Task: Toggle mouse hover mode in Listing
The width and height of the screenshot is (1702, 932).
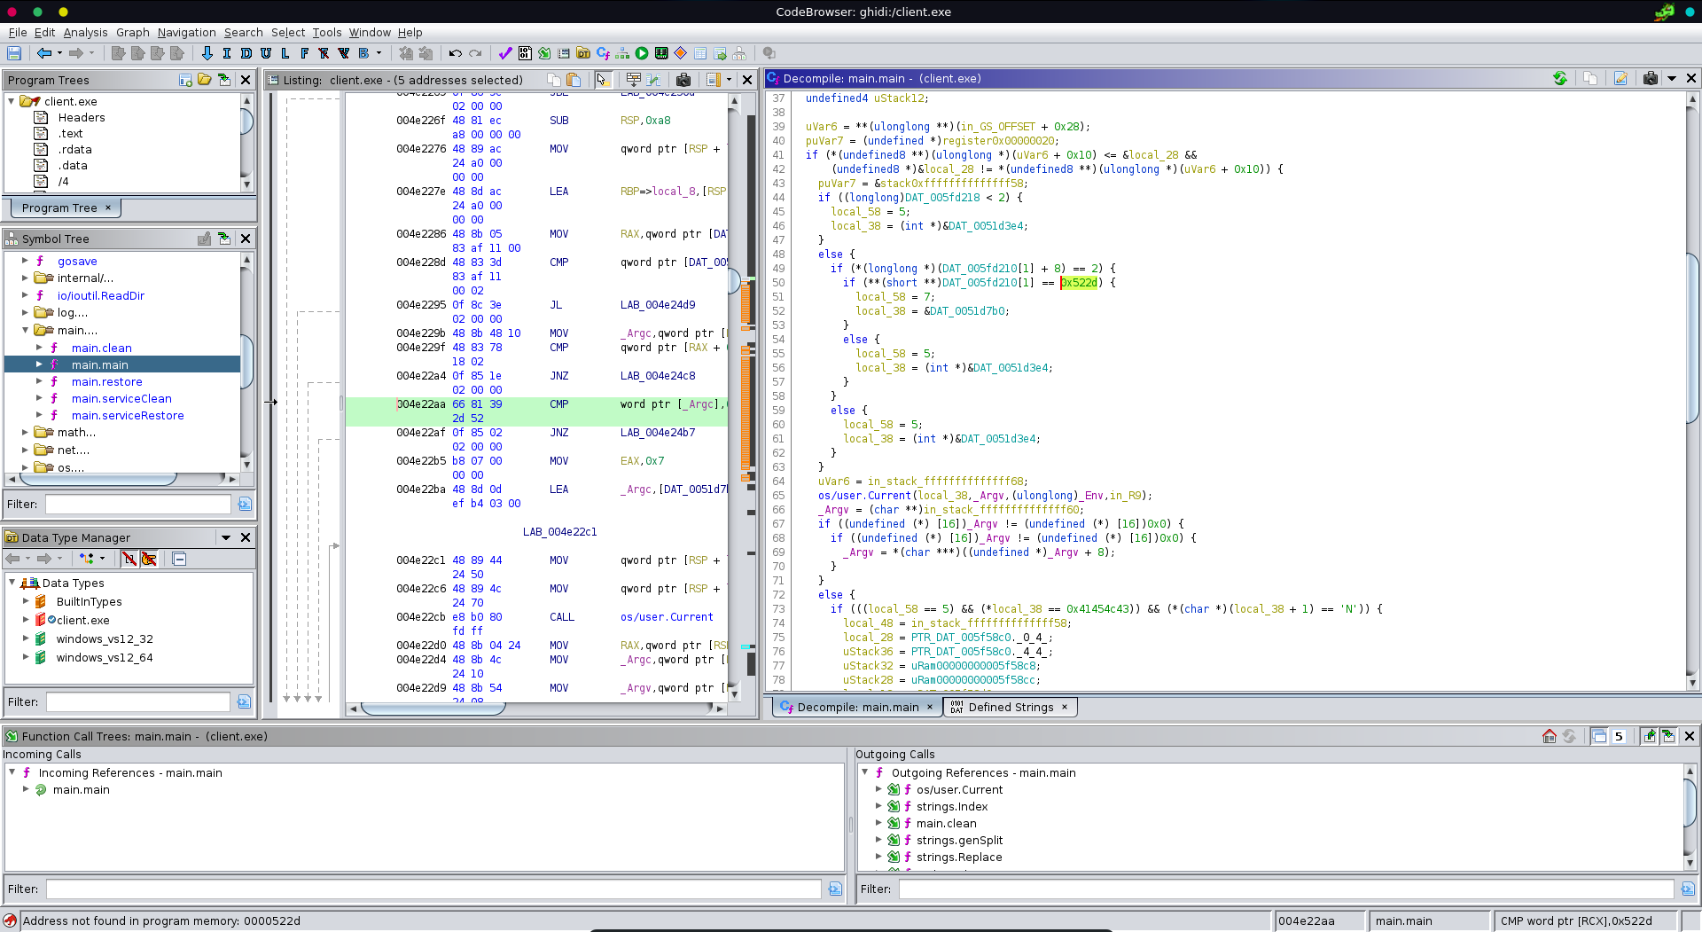Action: 603,80
